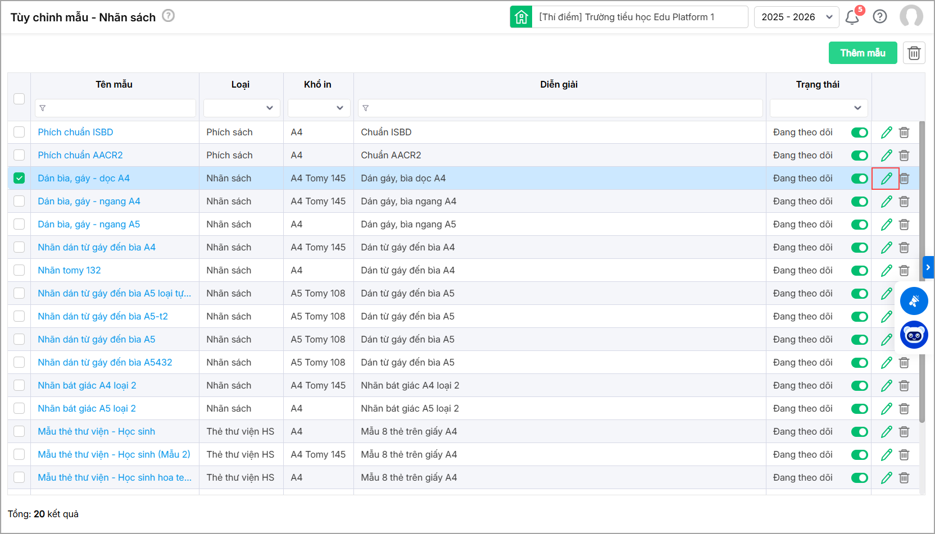
Task: Toggle off tracking status for Phích chuẩn AACR2
Action: click(859, 156)
